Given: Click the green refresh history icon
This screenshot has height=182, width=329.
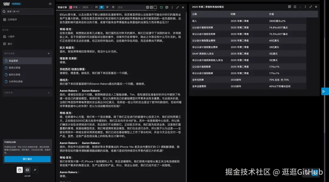Looking at the screenshot, I should [161, 7].
